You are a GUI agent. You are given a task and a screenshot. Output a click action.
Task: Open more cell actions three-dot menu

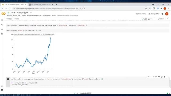tap(167, 77)
